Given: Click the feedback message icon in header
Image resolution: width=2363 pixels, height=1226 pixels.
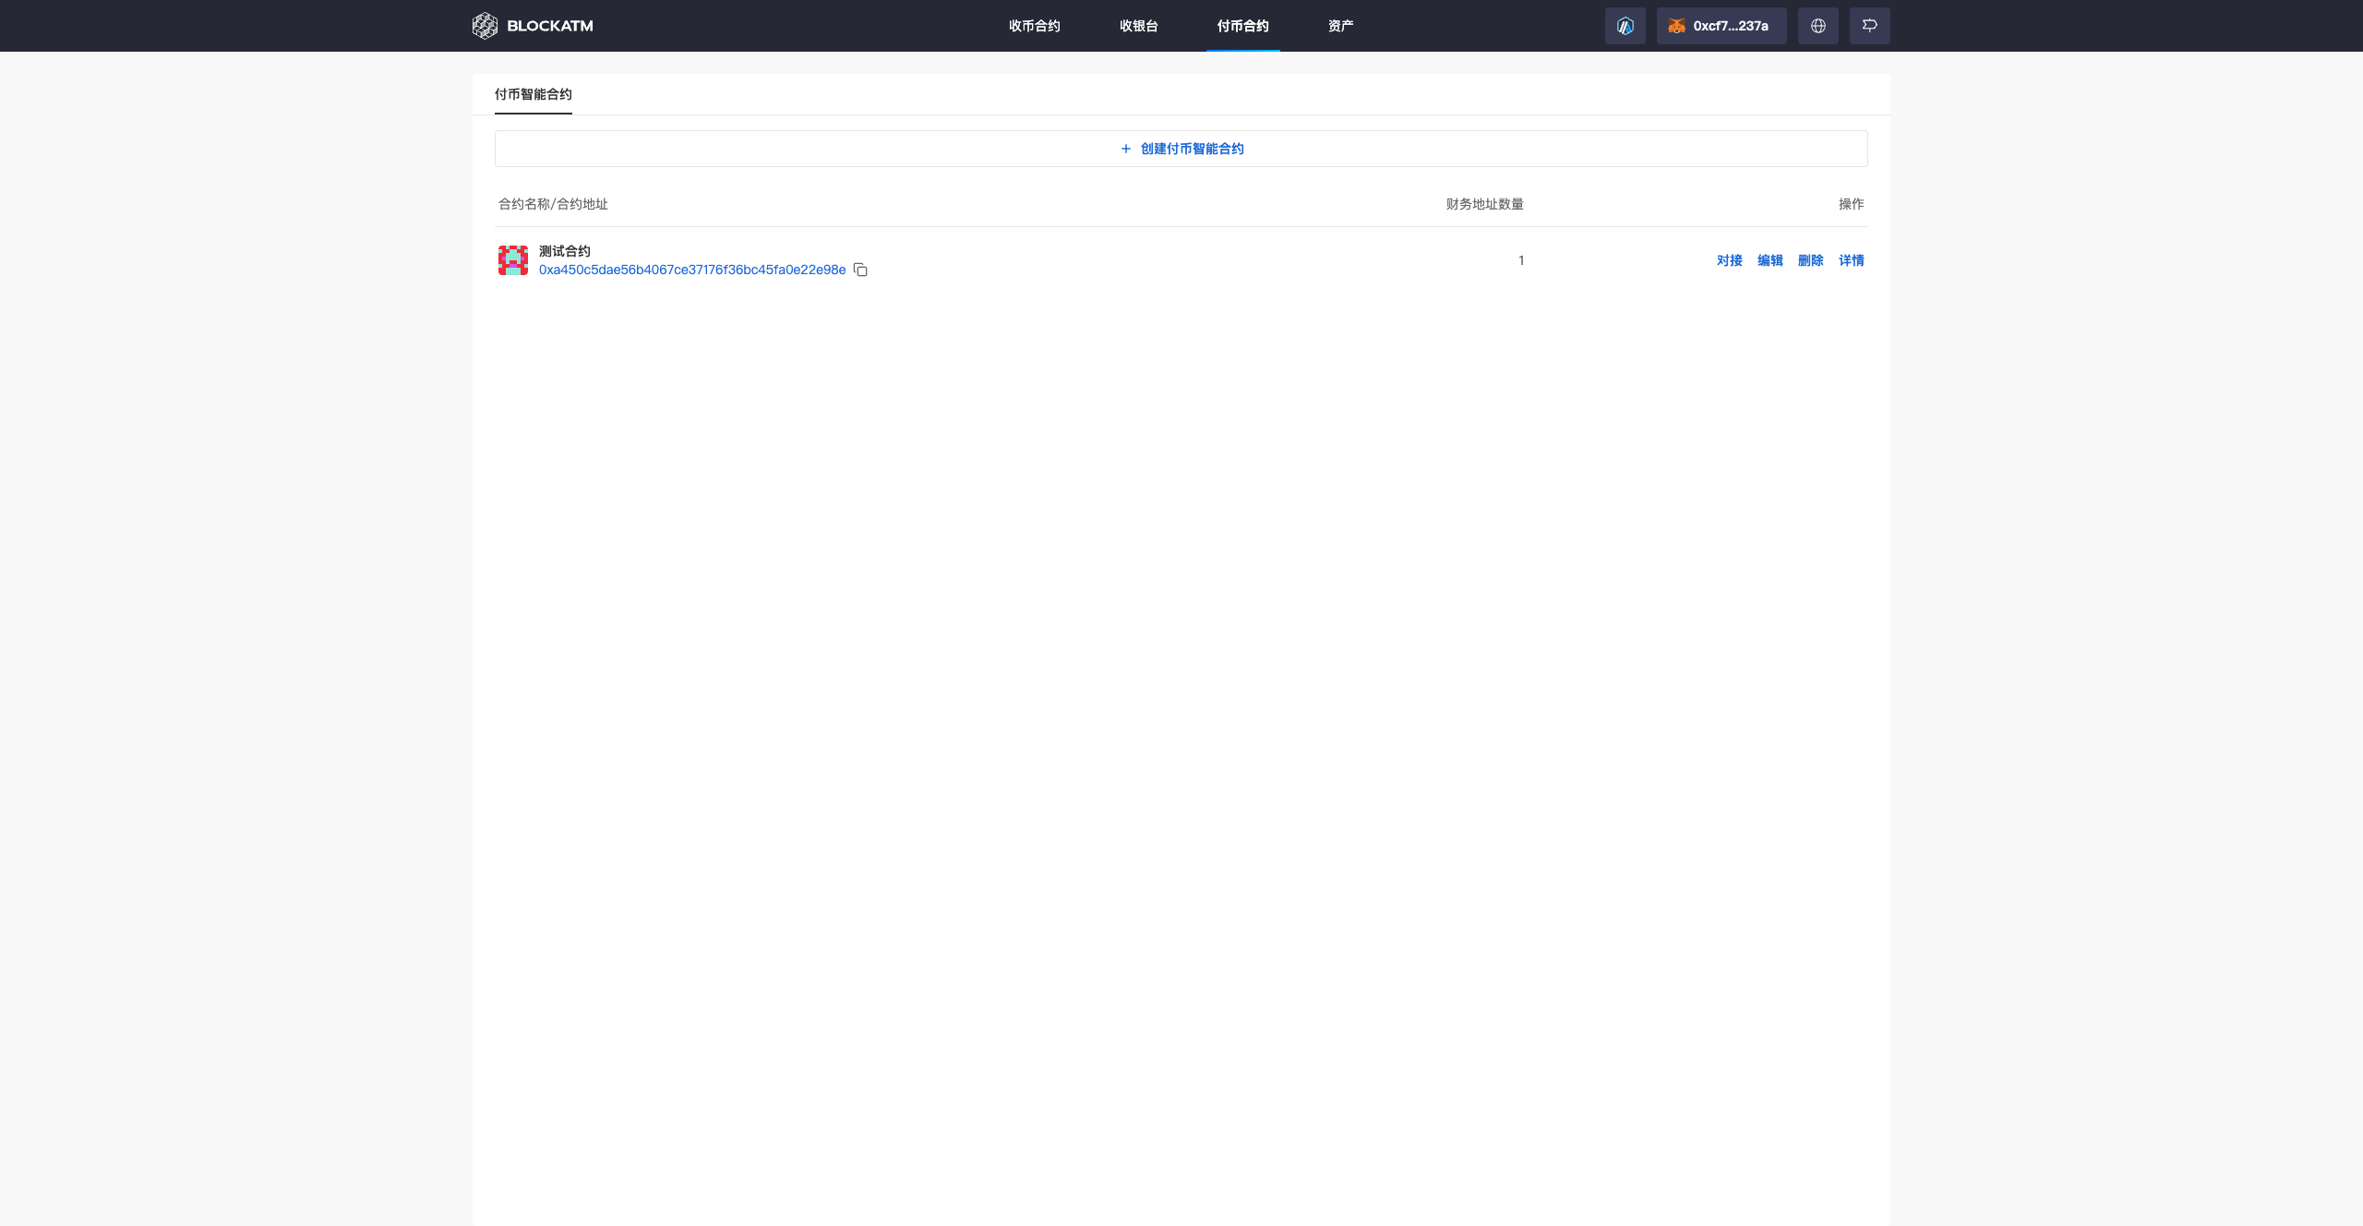Looking at the screenshot, I should pyautogui.click(x=1869, y=26).
